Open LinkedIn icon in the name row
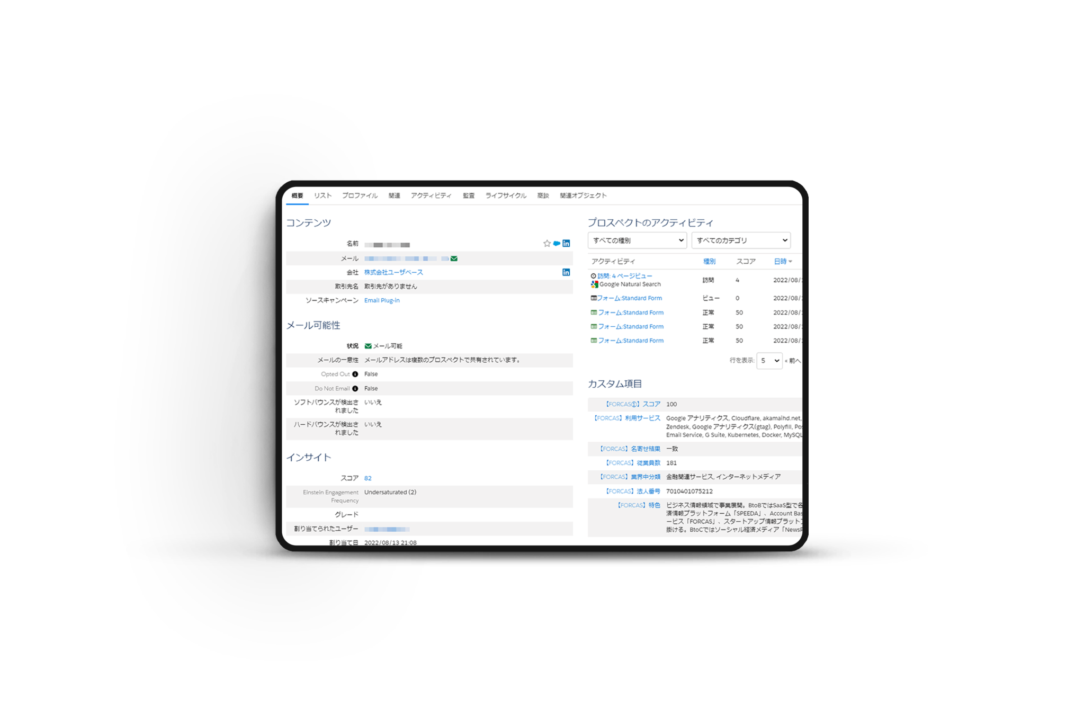Viewport: 1075px width, 715px height. [566, 244]
